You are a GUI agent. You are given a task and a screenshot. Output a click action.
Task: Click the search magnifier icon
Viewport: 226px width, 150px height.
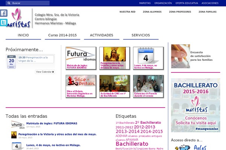[9, 3]
